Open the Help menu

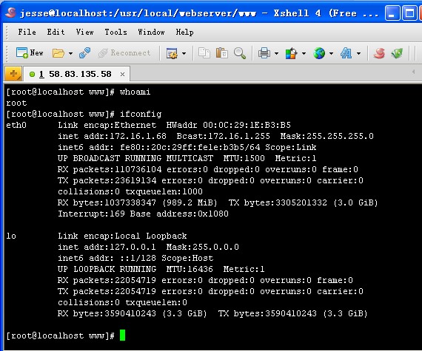pyautogui.click(x=184, y=32)
